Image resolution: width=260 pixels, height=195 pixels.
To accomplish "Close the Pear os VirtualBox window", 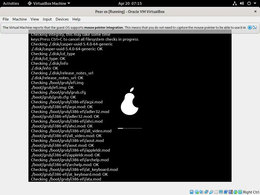I will coord(255,11).
